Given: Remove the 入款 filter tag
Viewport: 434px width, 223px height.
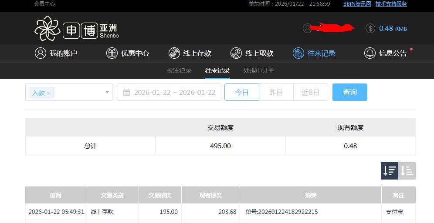Looking at the screenshot, I should coord(48,93).
